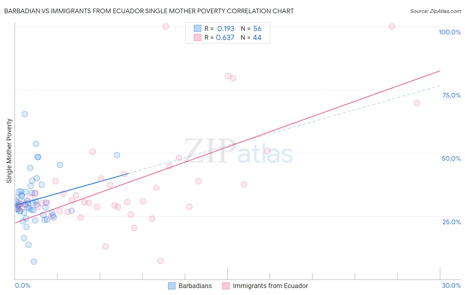The width and height of the screenshot is (465, 295).
Task: Click the ZIPatlas watermark in chart center
Action: point(239,151)
